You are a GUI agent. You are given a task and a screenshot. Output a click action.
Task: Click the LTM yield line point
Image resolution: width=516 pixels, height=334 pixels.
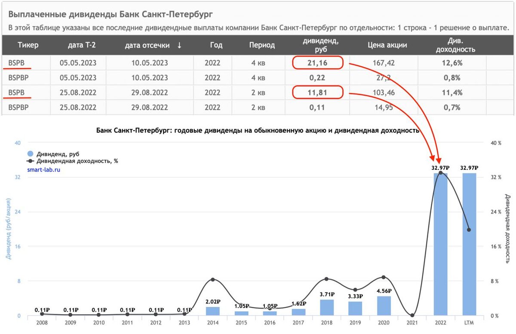(x=469, y=230)
